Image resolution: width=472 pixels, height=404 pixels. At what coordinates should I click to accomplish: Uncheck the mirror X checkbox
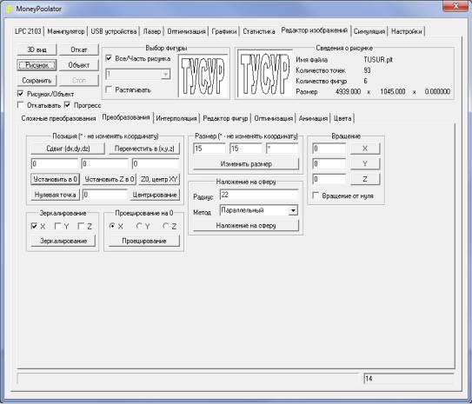pos(34,226)
